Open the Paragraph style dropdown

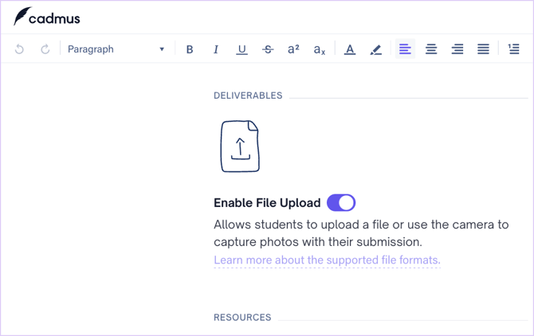point(116,49)
